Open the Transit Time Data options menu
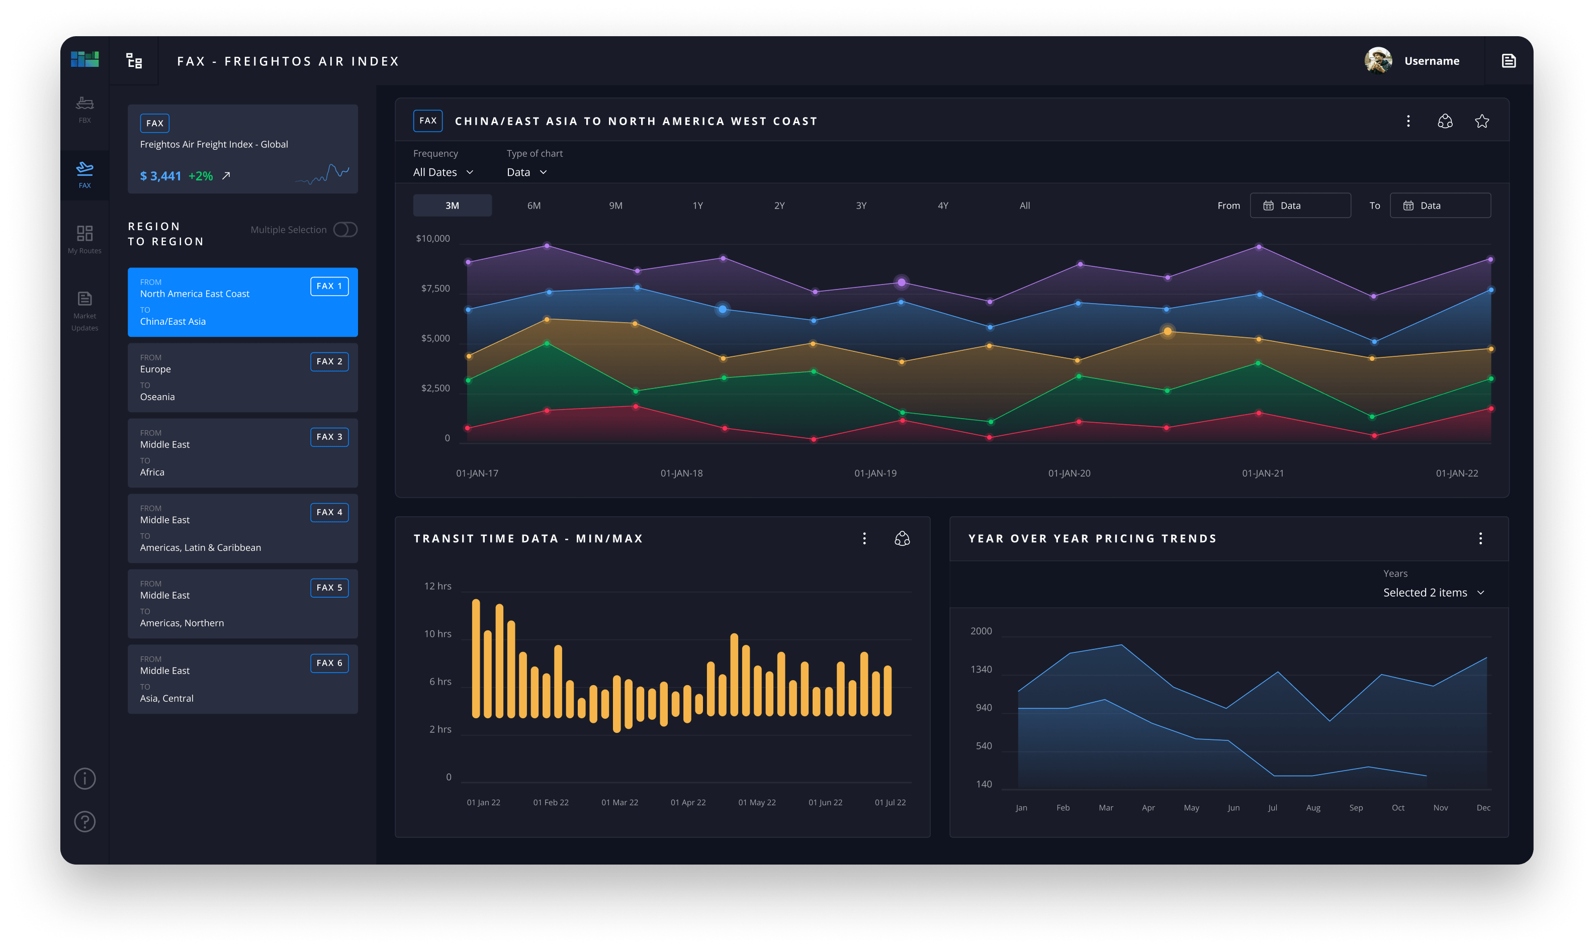Viewport: 1594px width, 949px height. pos(864,538)
